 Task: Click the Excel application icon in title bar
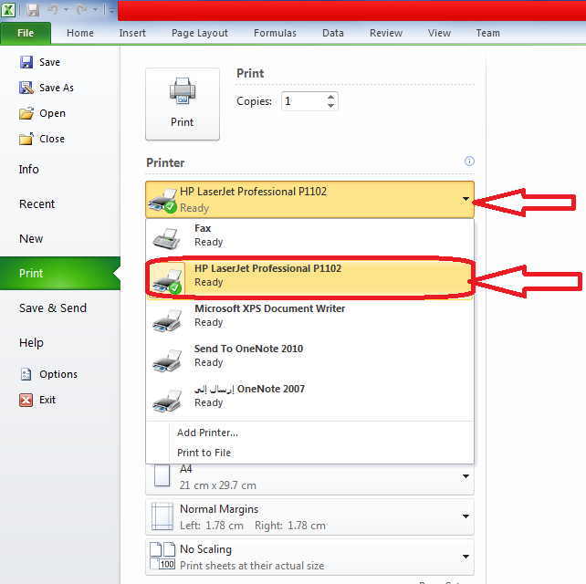tap(8, 10)
